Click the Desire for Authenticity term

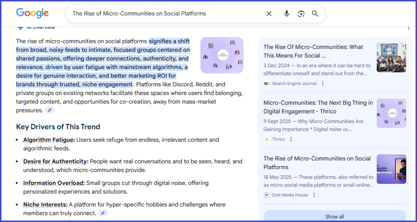pyautogui.click(x=56, y=161)
